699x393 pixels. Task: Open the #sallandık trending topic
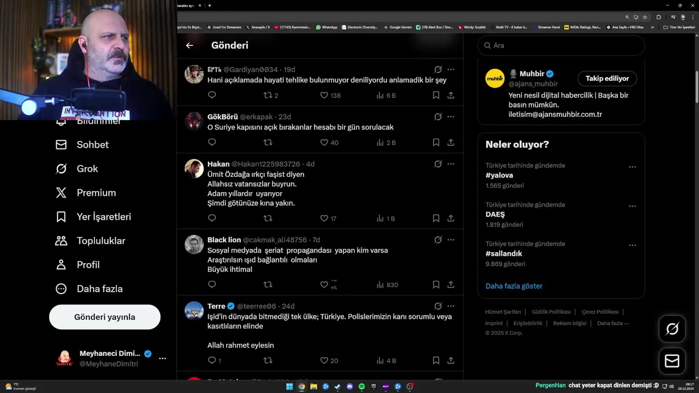click(503, 254)
